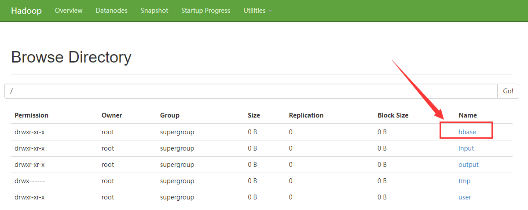Click the Name column header
528x210 pixels.
point(467,115)
